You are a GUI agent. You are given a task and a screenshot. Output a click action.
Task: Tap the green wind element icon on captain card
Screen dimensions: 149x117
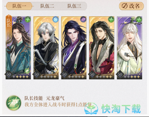28,19
